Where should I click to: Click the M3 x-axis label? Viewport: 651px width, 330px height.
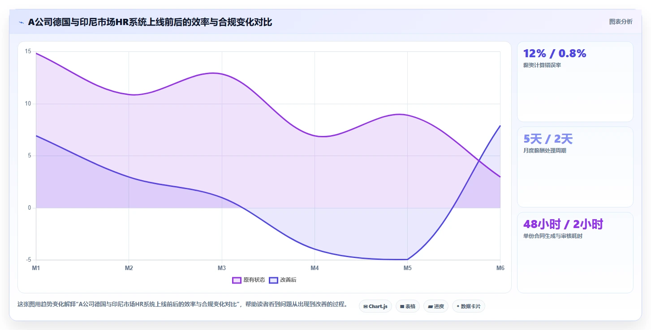point(221,268)
